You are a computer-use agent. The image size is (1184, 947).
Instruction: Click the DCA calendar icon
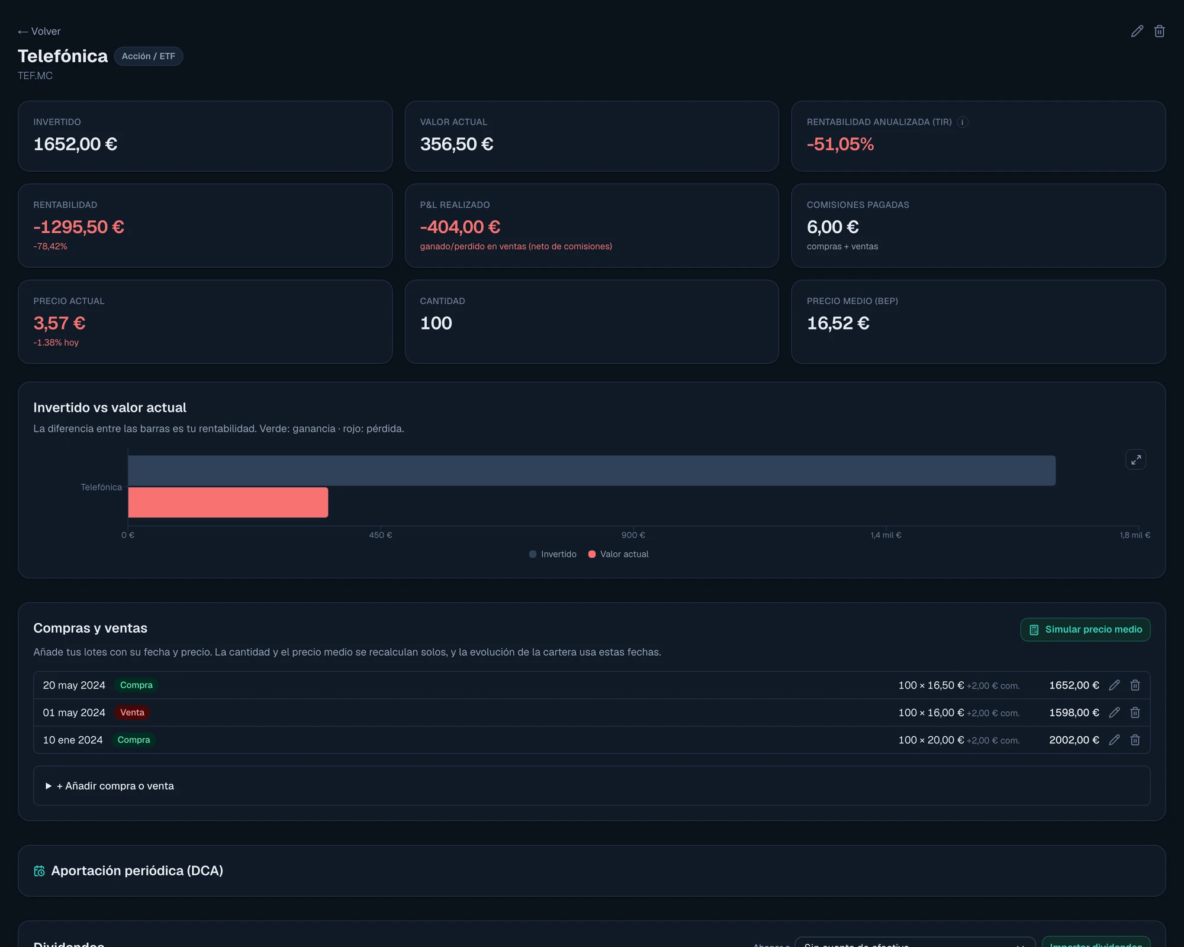[x=40, y=871]
